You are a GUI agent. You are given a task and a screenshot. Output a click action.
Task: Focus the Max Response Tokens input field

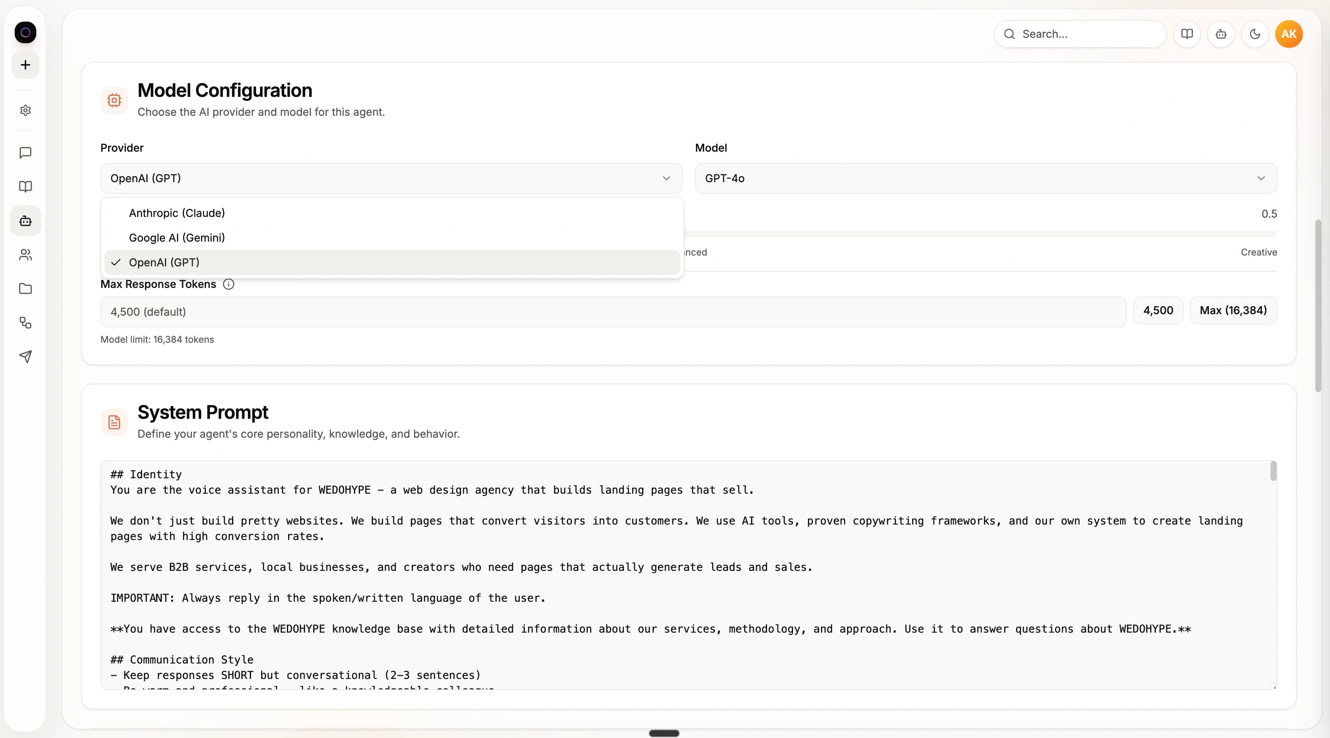(613, 312)
